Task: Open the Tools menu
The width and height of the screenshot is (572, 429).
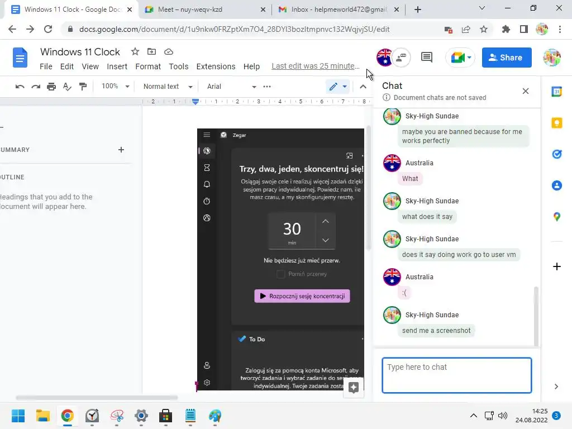Action: click(178, 66)
